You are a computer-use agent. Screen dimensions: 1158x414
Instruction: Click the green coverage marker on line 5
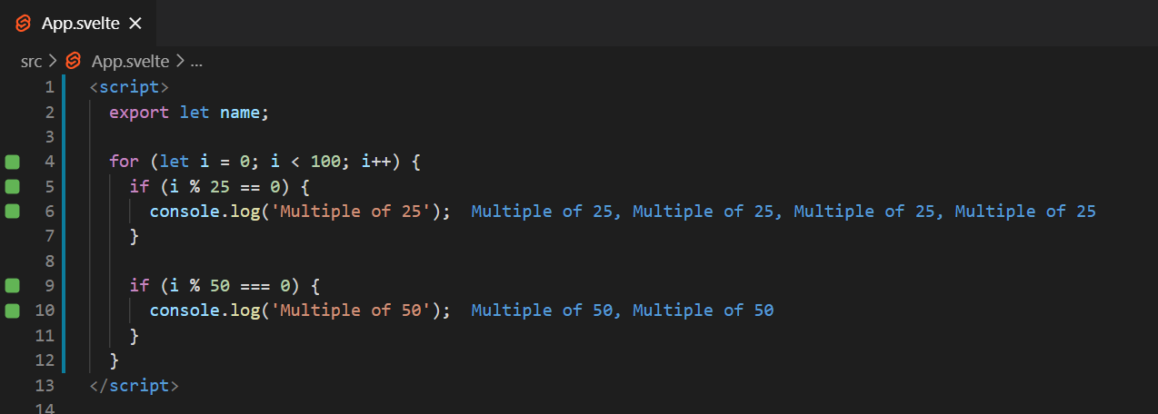click(x=12, y=187)
